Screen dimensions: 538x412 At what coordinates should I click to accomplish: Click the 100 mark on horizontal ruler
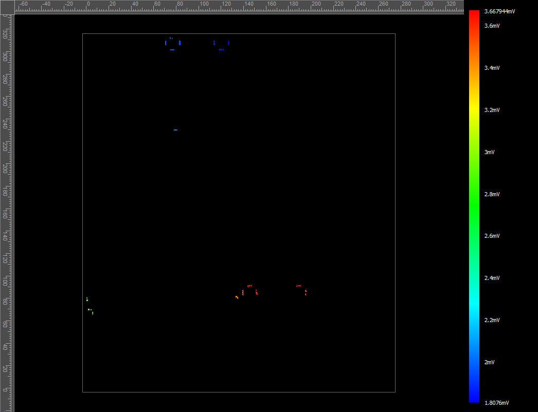click(x=204, y=4)
